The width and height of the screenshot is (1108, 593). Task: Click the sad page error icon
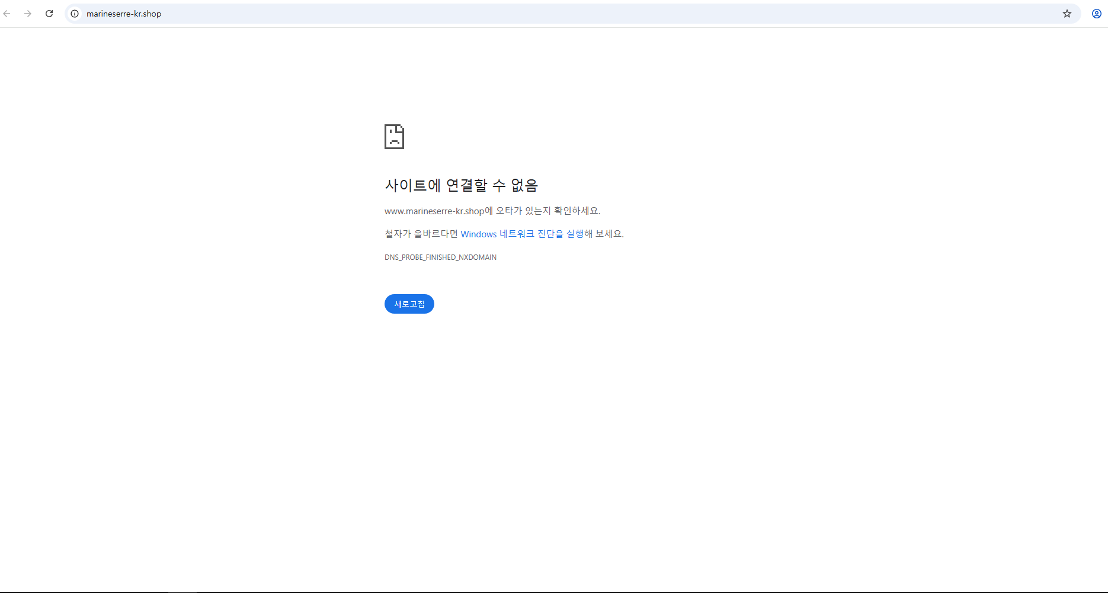coord(394,137)
